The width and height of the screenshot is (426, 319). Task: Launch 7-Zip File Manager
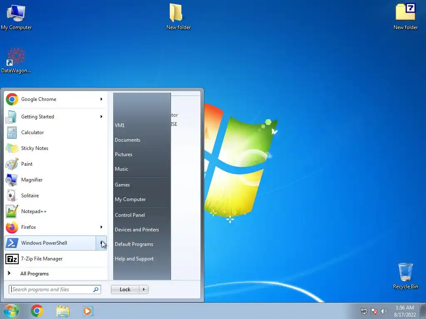click(56, 259)
